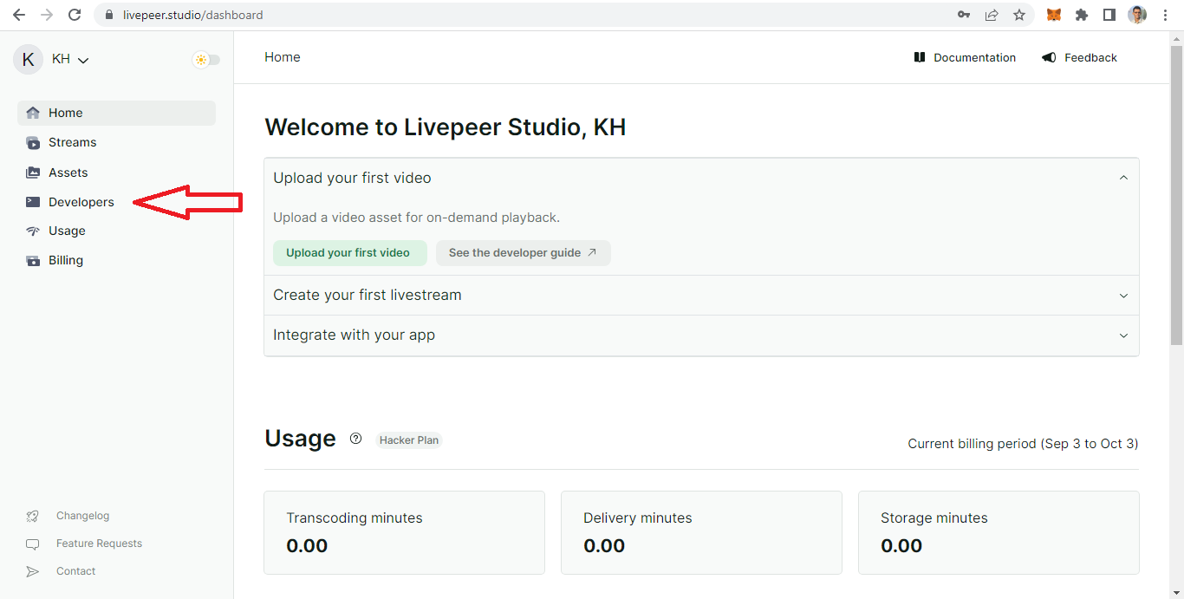Open the KH account dropdown
This screenshot has height=599, width=1184.
coord(69,60)
